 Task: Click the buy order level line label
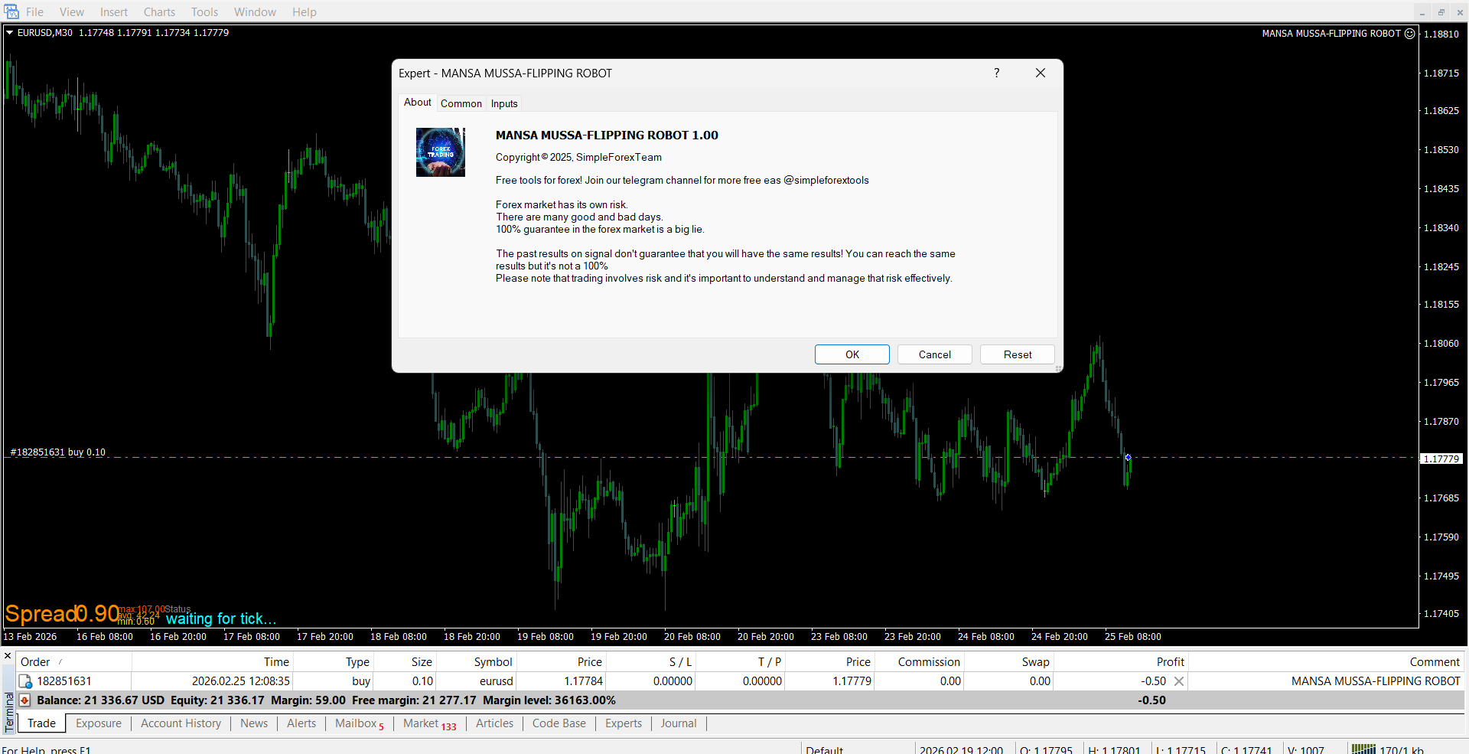coord(58,452)
